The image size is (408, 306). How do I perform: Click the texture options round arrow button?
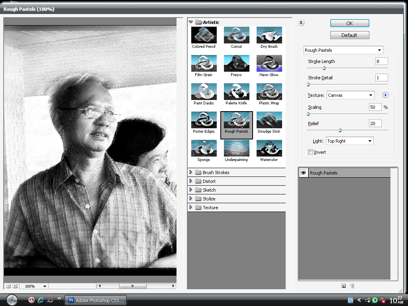coord(385,95)
